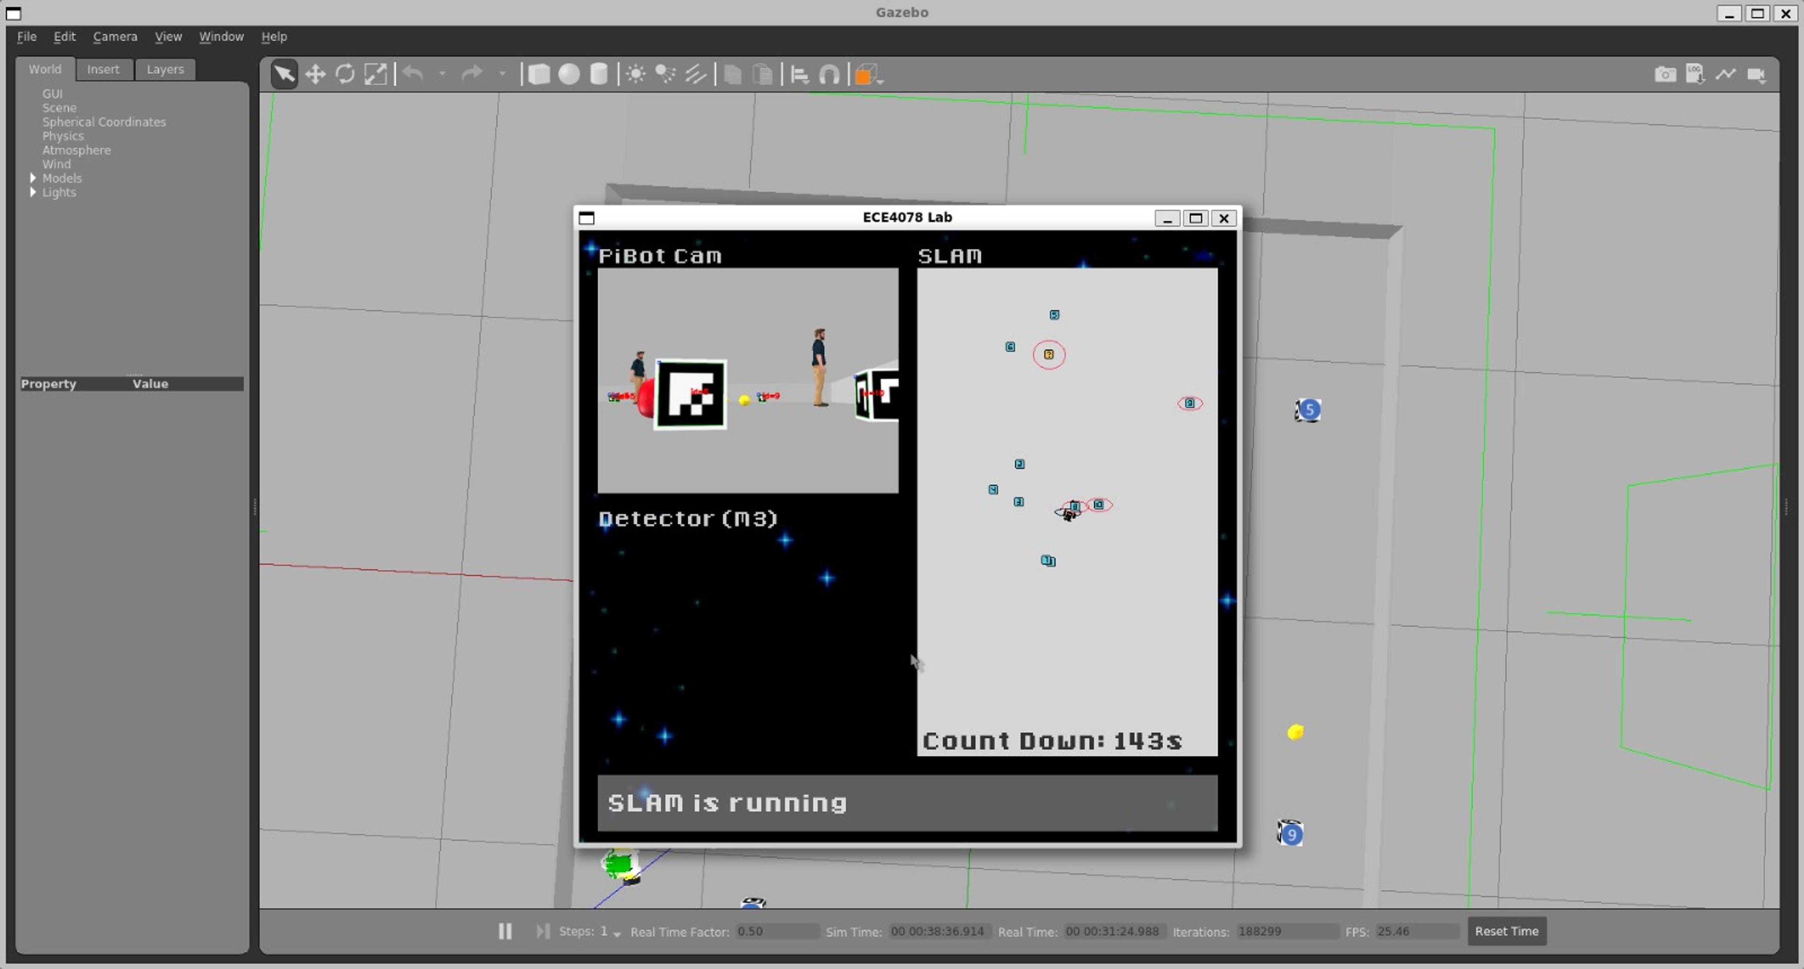Click the Real Time Factor value field

point(777,931)
